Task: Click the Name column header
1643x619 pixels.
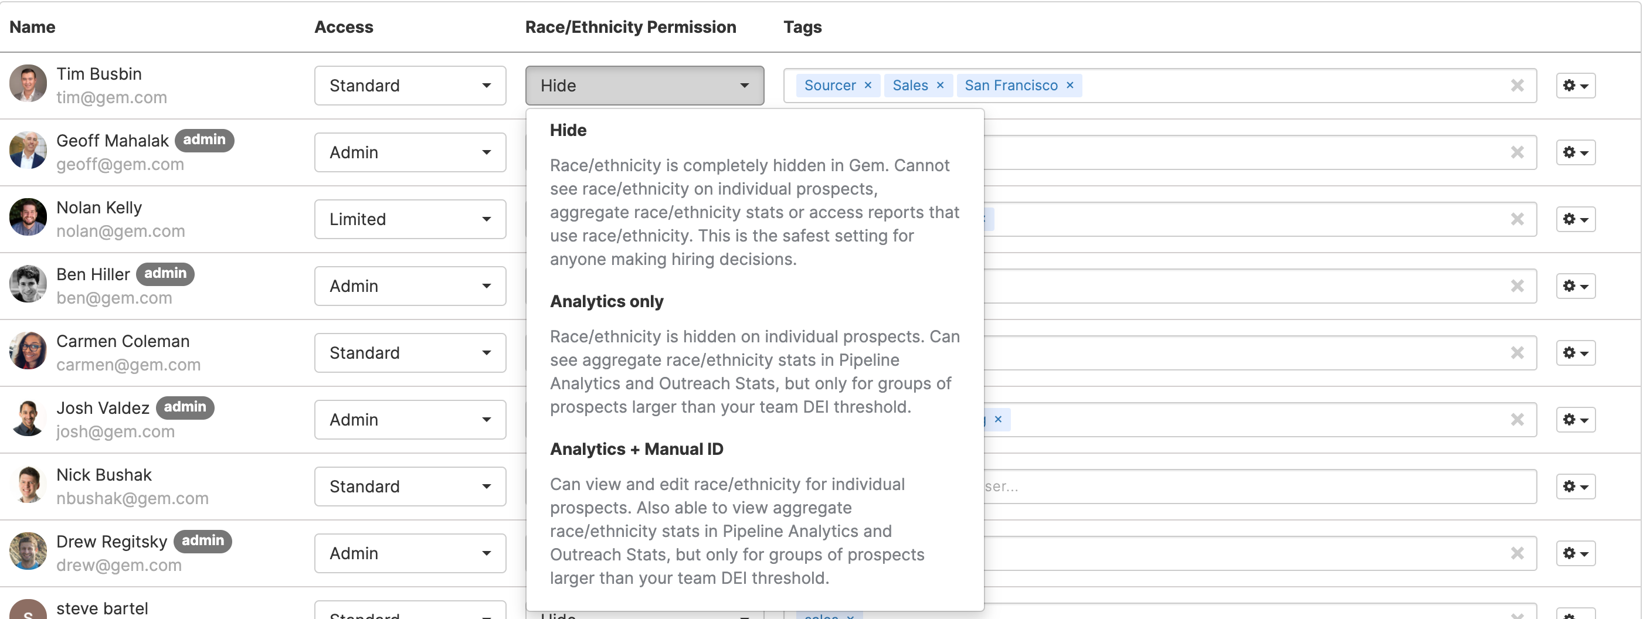Action: click(x=32, y=27)
